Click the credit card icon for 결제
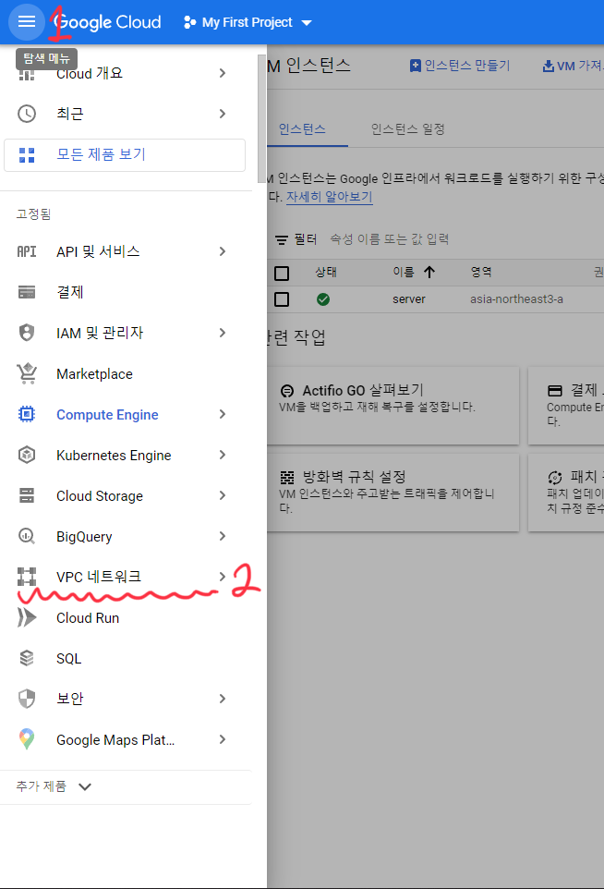 click(27, 292)
